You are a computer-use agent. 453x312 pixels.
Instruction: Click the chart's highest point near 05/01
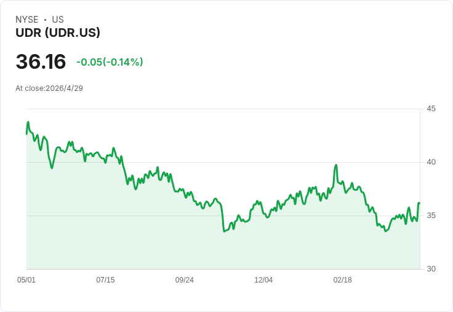pos(28,122)
